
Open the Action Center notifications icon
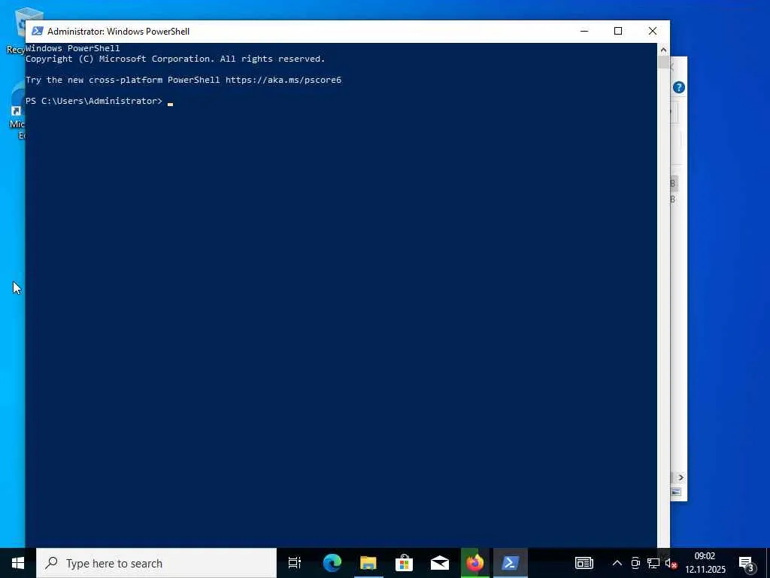[747, 564]
